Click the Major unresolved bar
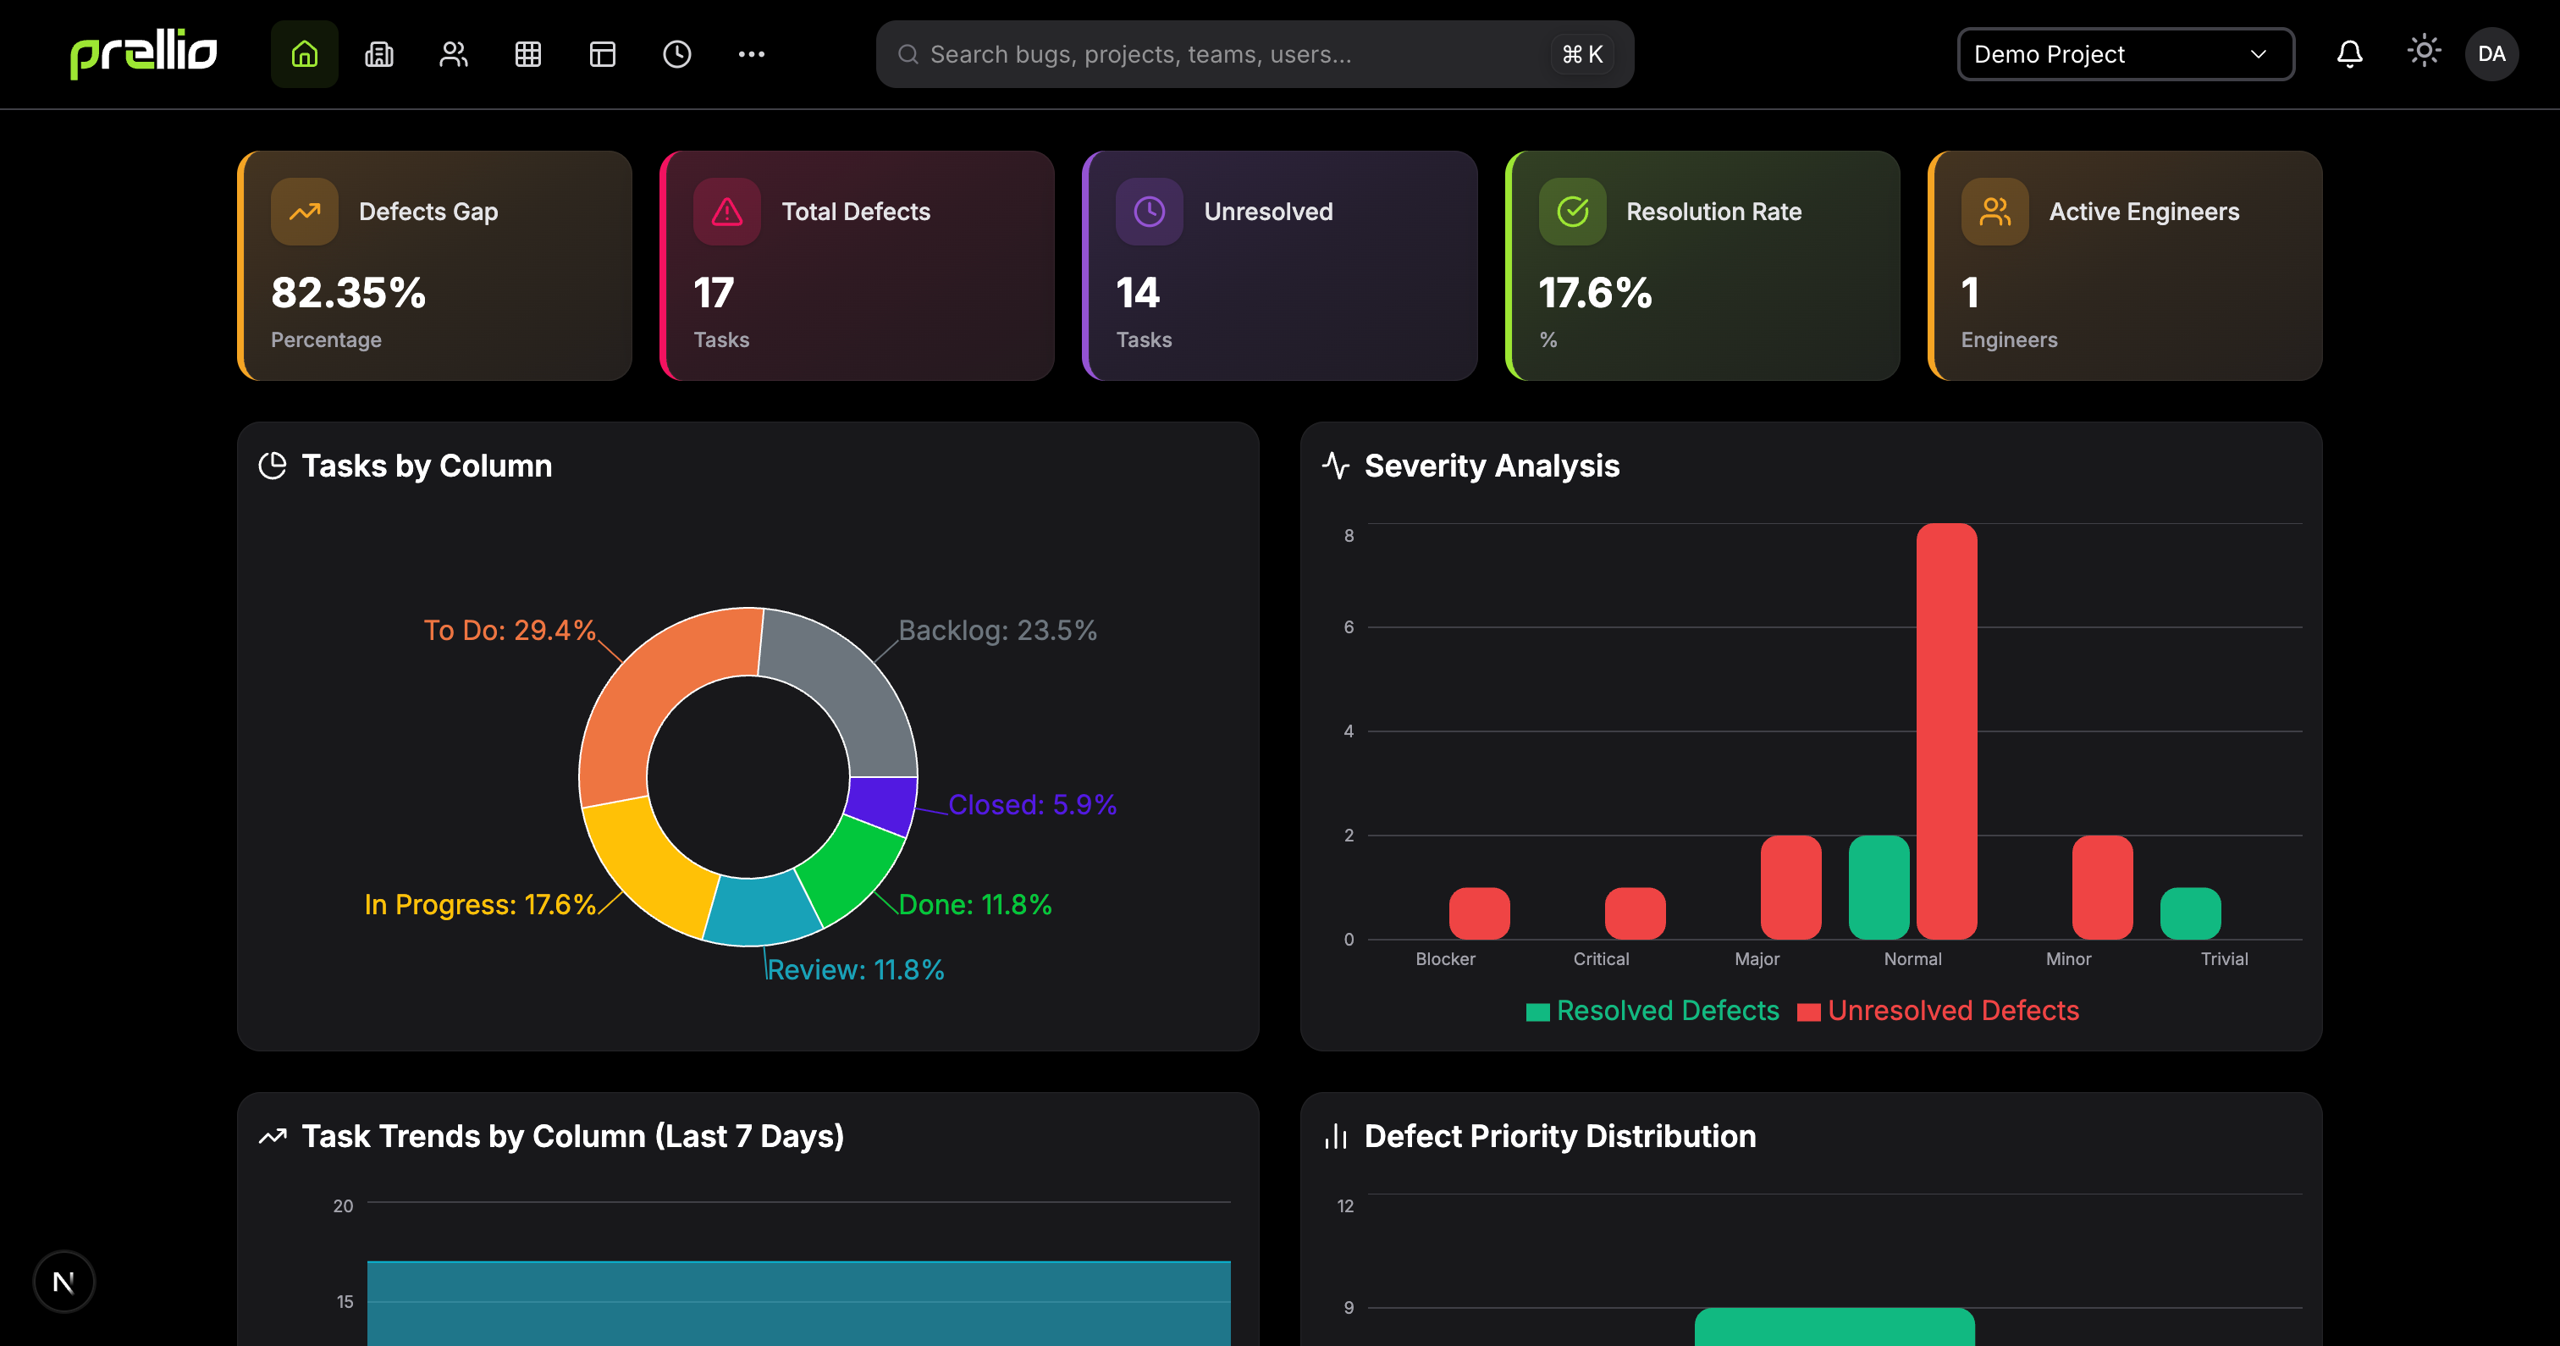The height and width of the screenshot is (1346, 2560). (1790, 886)
